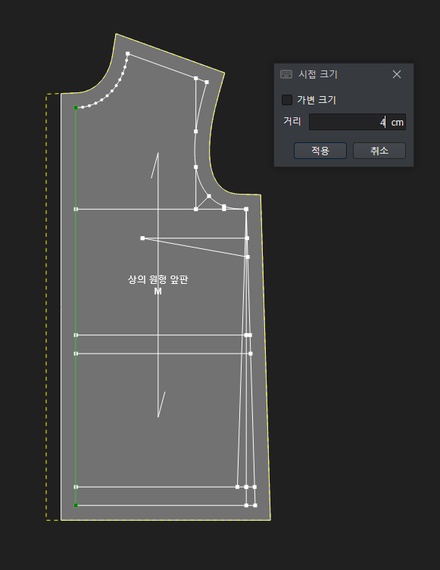Select the neck-side shoulder point

[x=128, y=54]
